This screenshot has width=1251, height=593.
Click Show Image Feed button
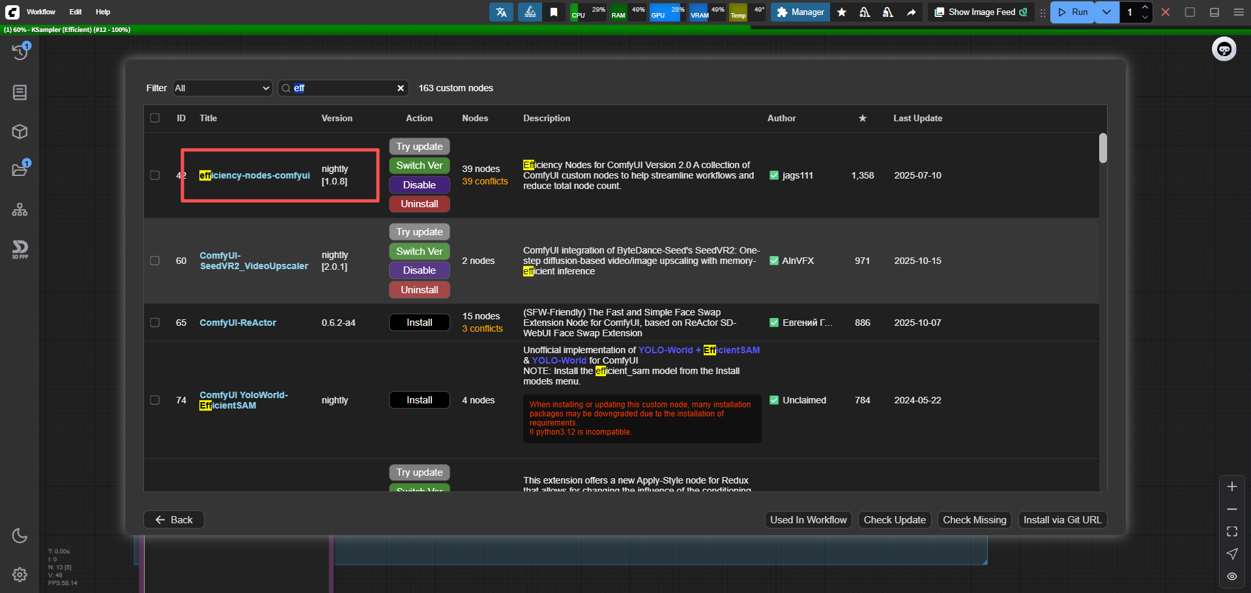click(x=981, y=12)
